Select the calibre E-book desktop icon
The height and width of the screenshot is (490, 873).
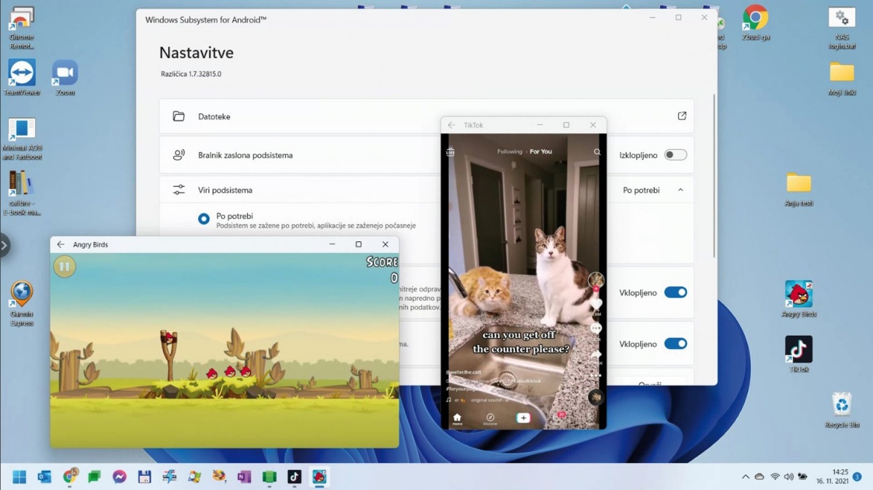click(x=22, y=193)
